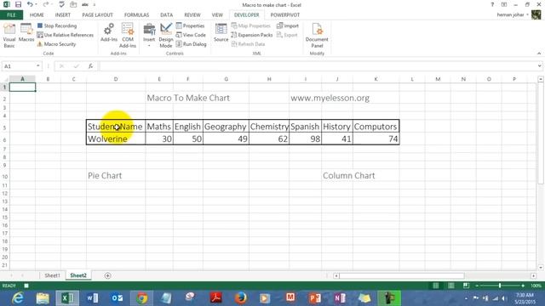This screenshot has height=306, width=545.
Task: Open Internet Explorer from taskbar
Action: (x=17, y=298)
